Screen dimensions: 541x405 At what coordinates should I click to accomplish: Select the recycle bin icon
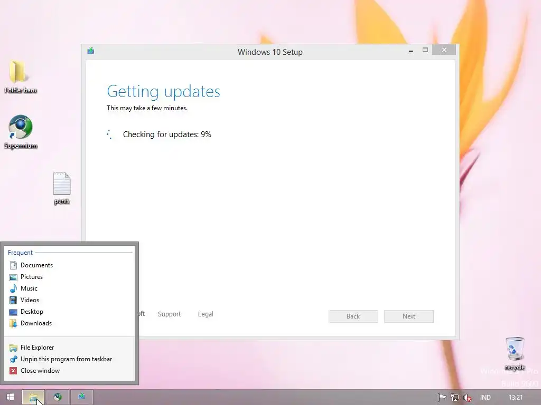coord(515,353)
